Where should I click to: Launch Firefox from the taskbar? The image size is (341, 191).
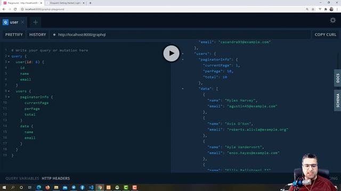(x=47, y=187)
